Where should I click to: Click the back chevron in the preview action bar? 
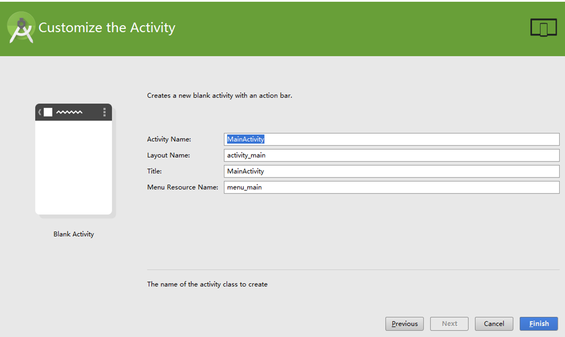click(39, 112)
